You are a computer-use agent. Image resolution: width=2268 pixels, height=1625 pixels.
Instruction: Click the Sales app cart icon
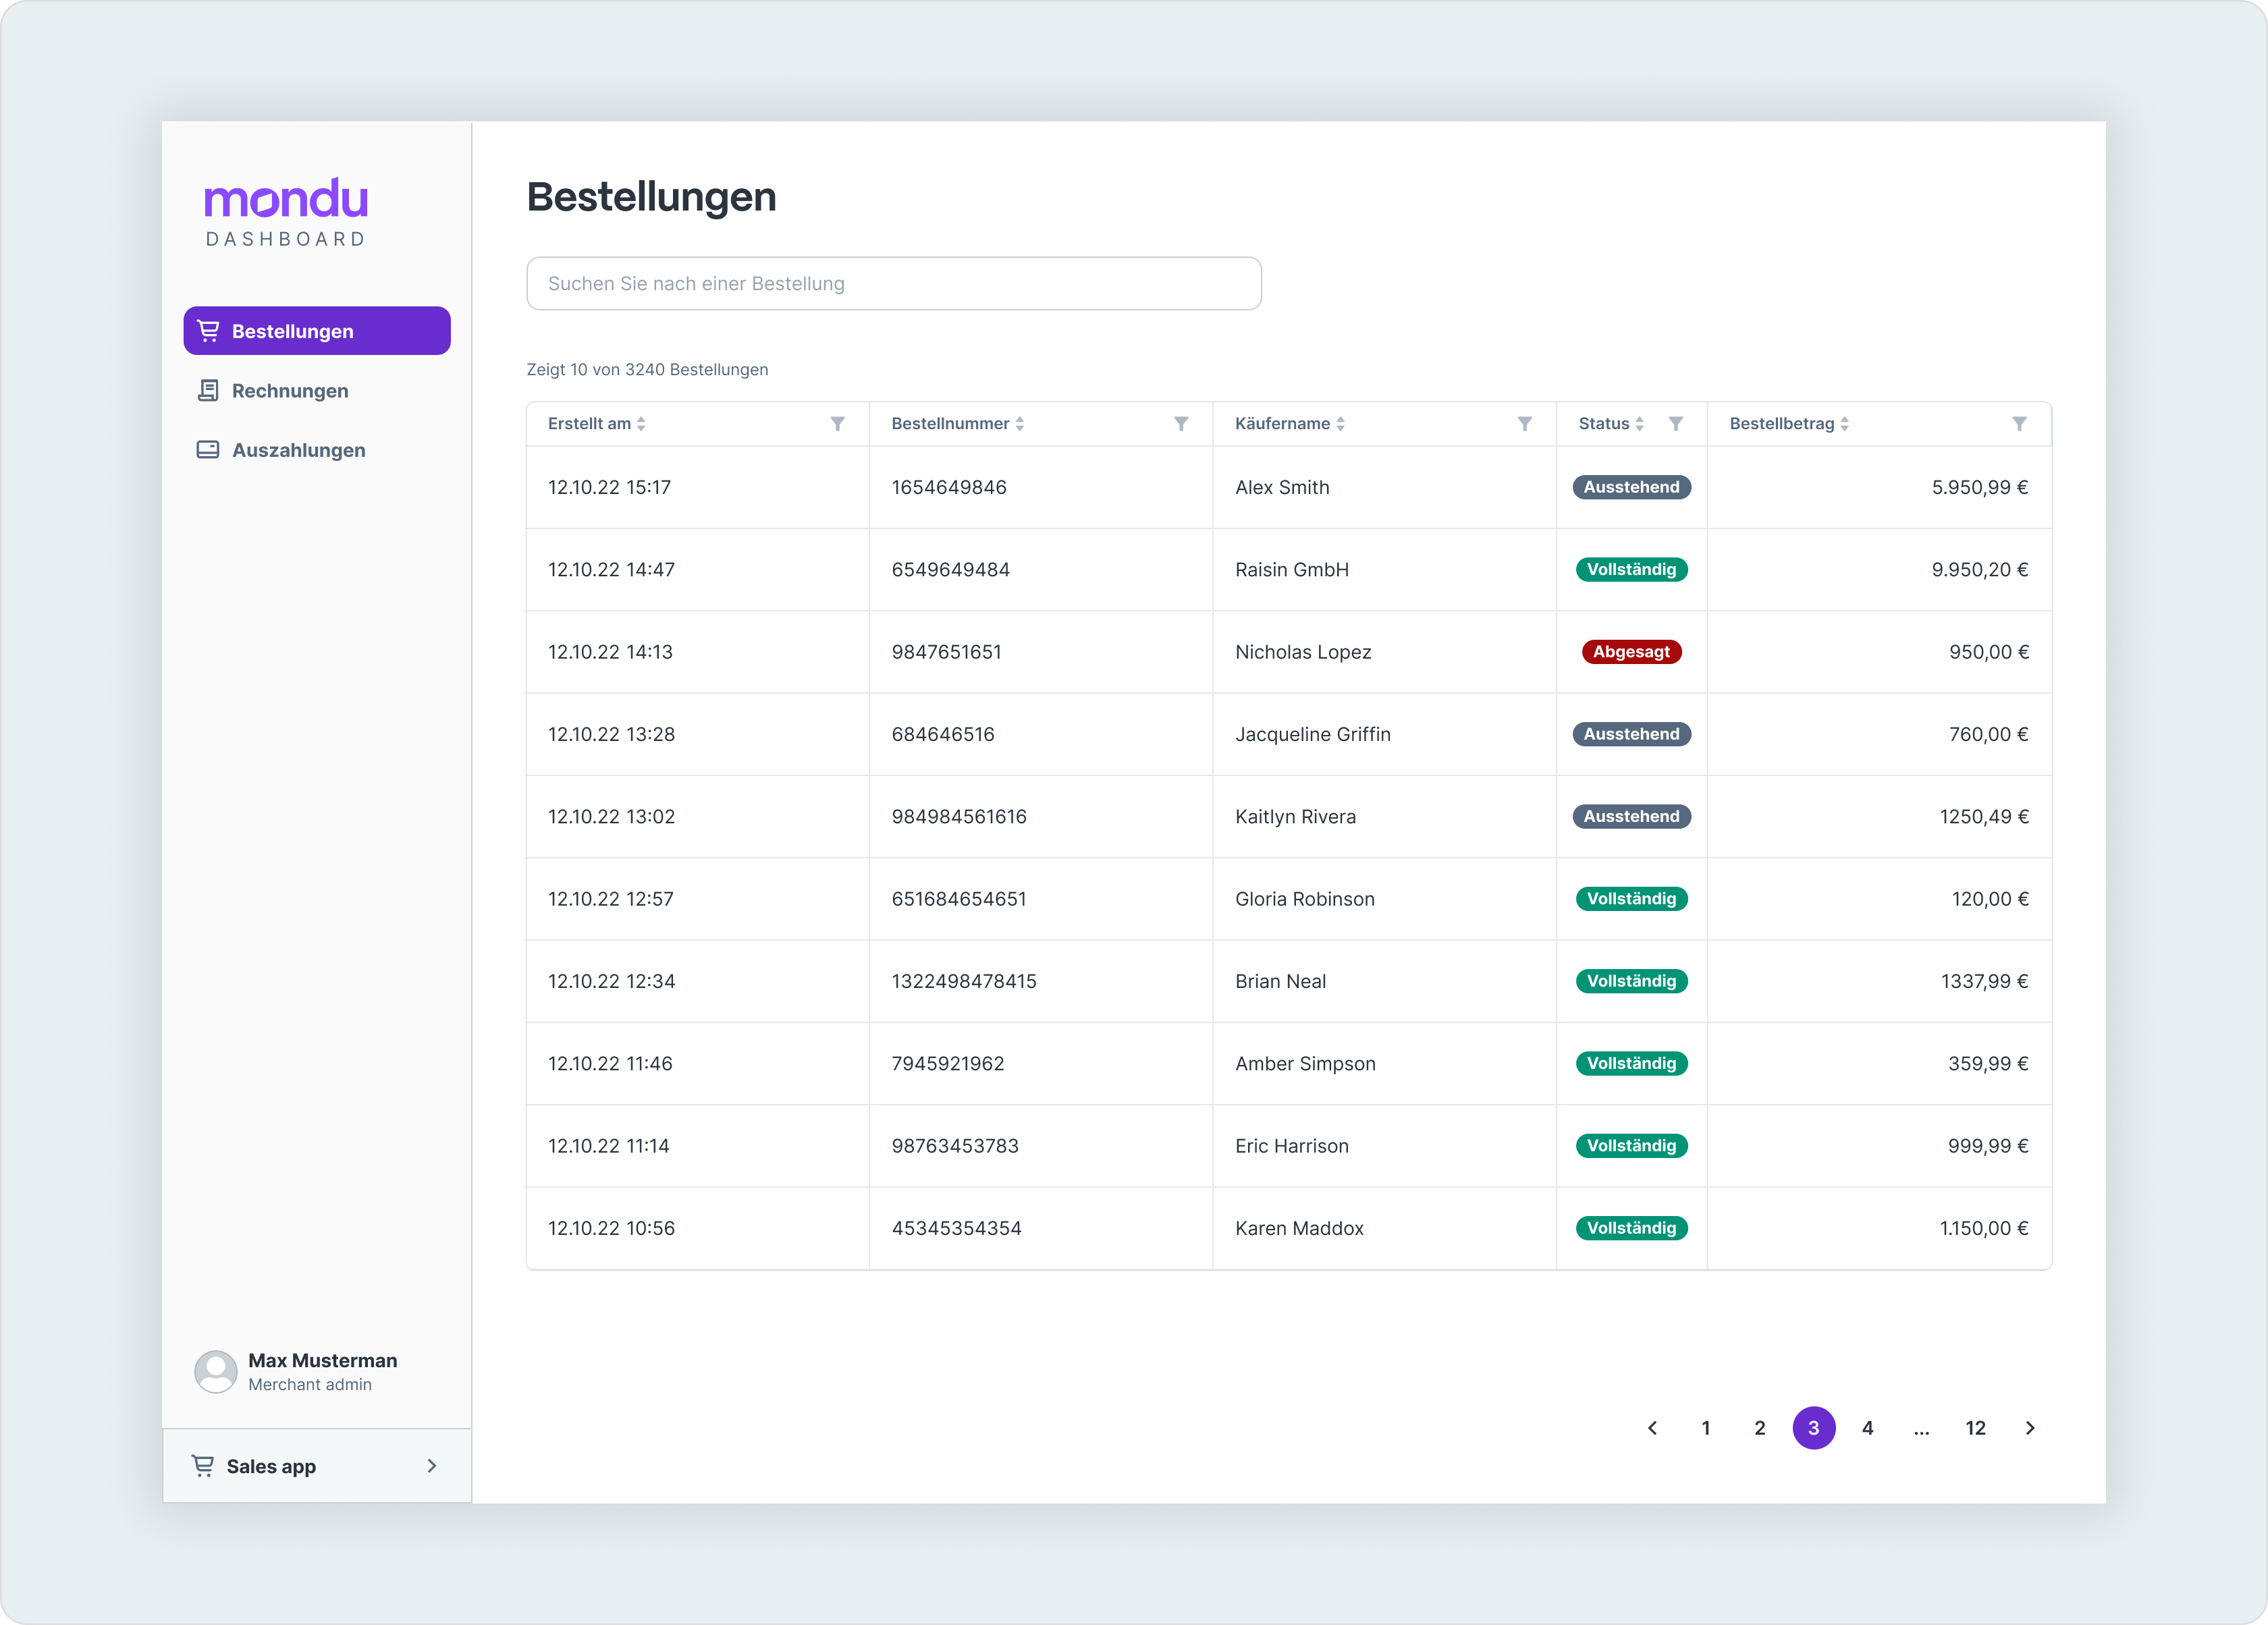(x=203, y=1466)
